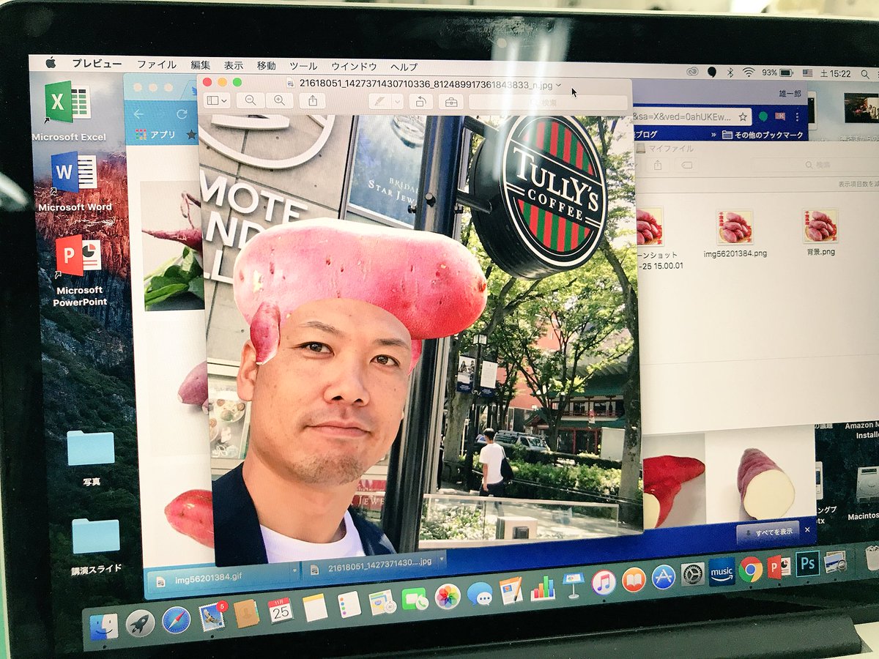Select img56201384.png file in Finder
The height and width of the screenshot is (659, 879).
pos(735,233)
